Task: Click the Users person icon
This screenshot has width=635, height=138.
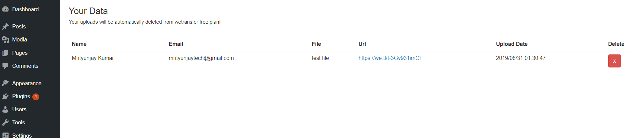Action: click(5, 110)
